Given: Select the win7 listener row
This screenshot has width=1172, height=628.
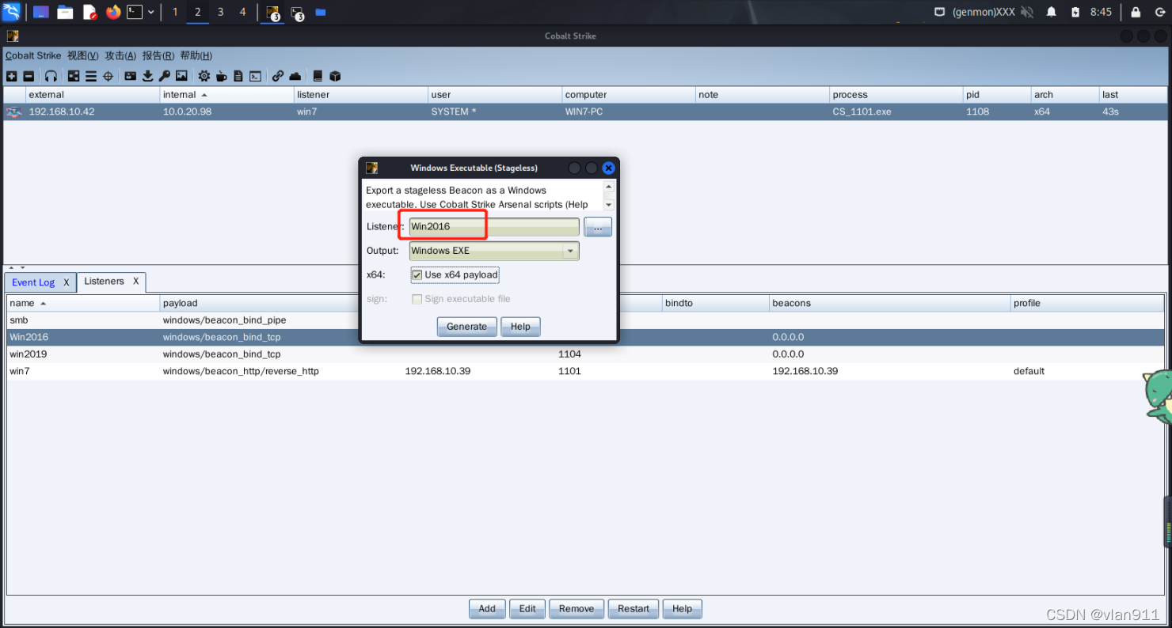Looking at the screenshot, I should point(586,371).
